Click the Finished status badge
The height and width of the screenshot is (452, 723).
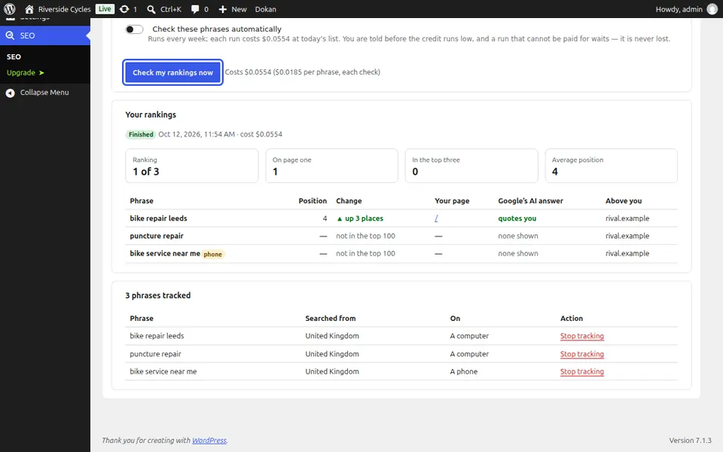(141, 134)
